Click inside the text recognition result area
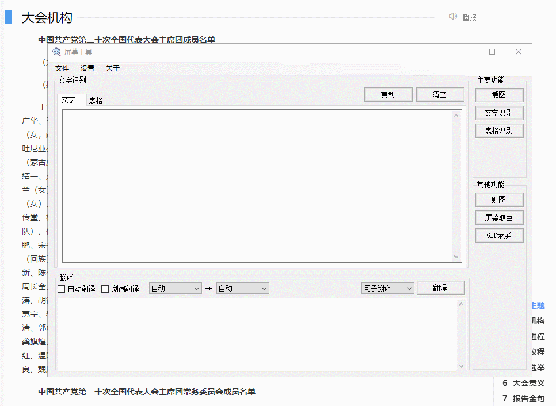 point(257,186)
